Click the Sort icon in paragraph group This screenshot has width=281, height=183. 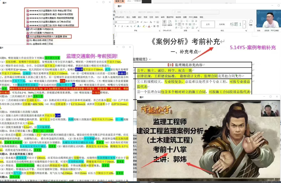[193, 28]
